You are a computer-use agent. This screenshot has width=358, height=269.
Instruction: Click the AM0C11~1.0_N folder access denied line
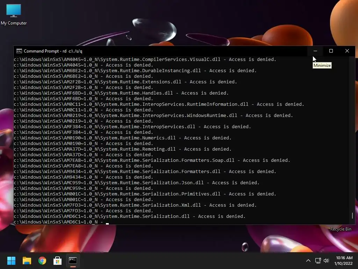[84, 110]
